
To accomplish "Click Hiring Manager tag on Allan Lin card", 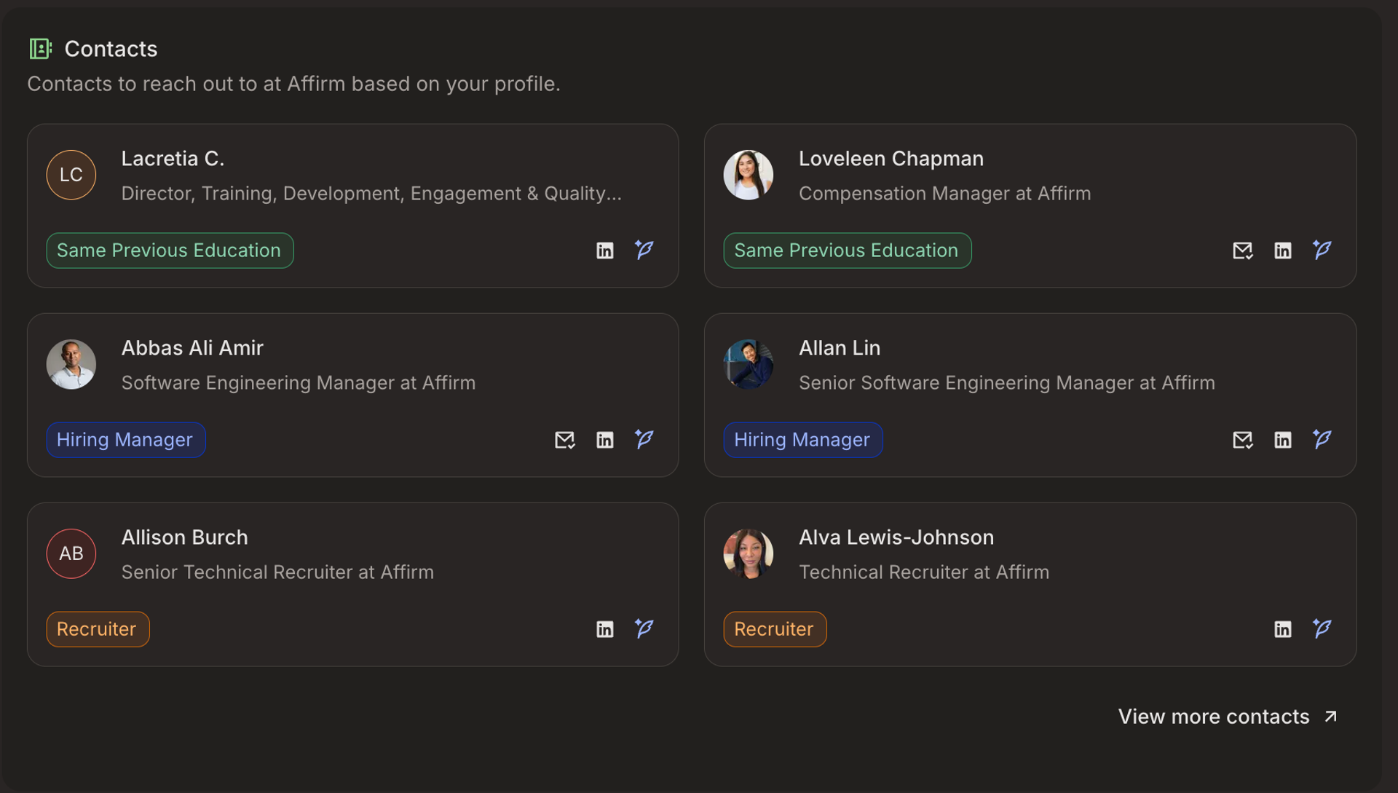I will tap(802, 440).
